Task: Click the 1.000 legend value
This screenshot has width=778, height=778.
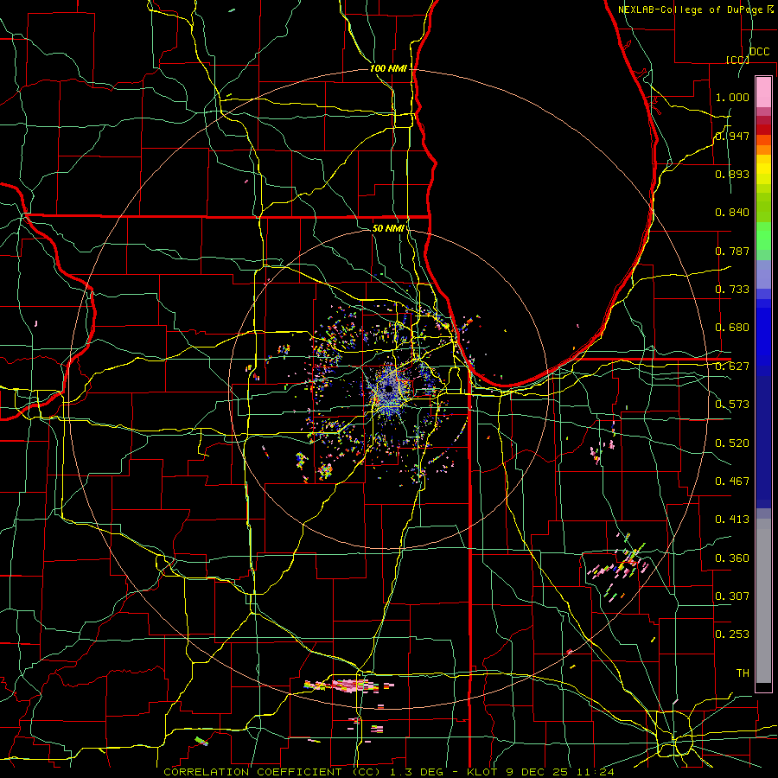Action: [x=732, y=97]
